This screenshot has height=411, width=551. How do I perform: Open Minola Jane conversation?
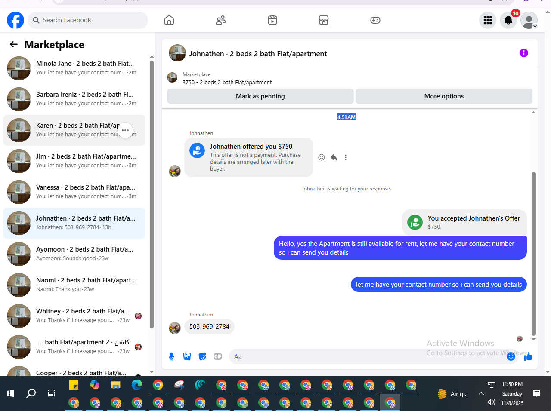(74, 68)
